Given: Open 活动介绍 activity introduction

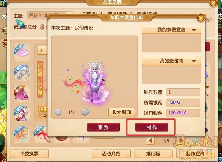Looking at the screenshot, I should point(111,154).
